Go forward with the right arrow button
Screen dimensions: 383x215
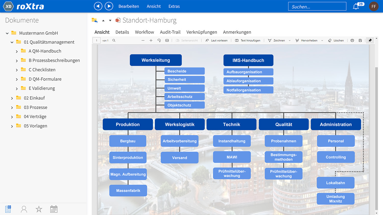[109, 6]
